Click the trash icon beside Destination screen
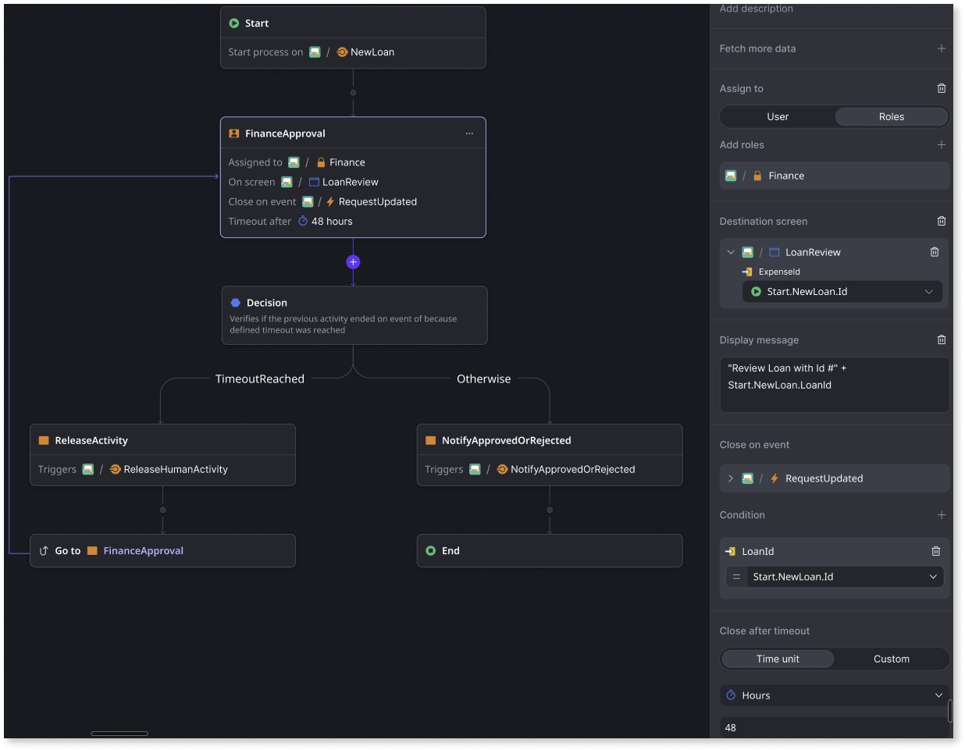Screen dimensions: 965x750 pyautogui.click(x=942, y=221)
